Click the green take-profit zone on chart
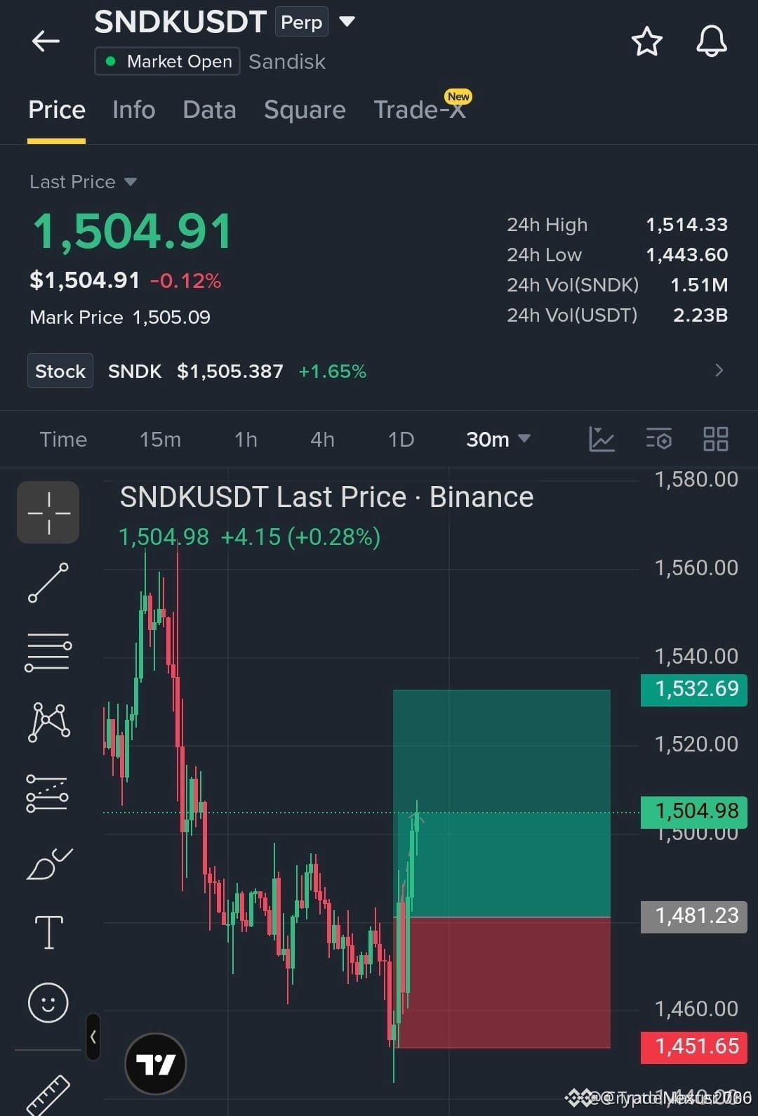 (x=502, y=803)
